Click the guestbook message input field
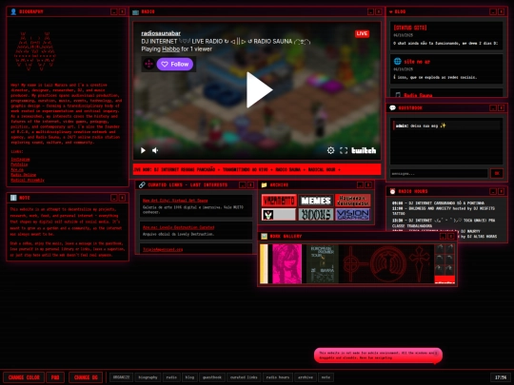The image size is (514, 385). tap(439, 174)
